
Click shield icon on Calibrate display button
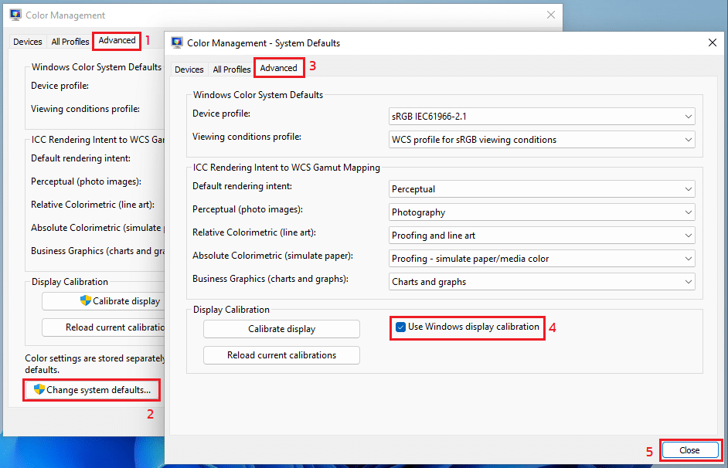[x=86, y=300]
